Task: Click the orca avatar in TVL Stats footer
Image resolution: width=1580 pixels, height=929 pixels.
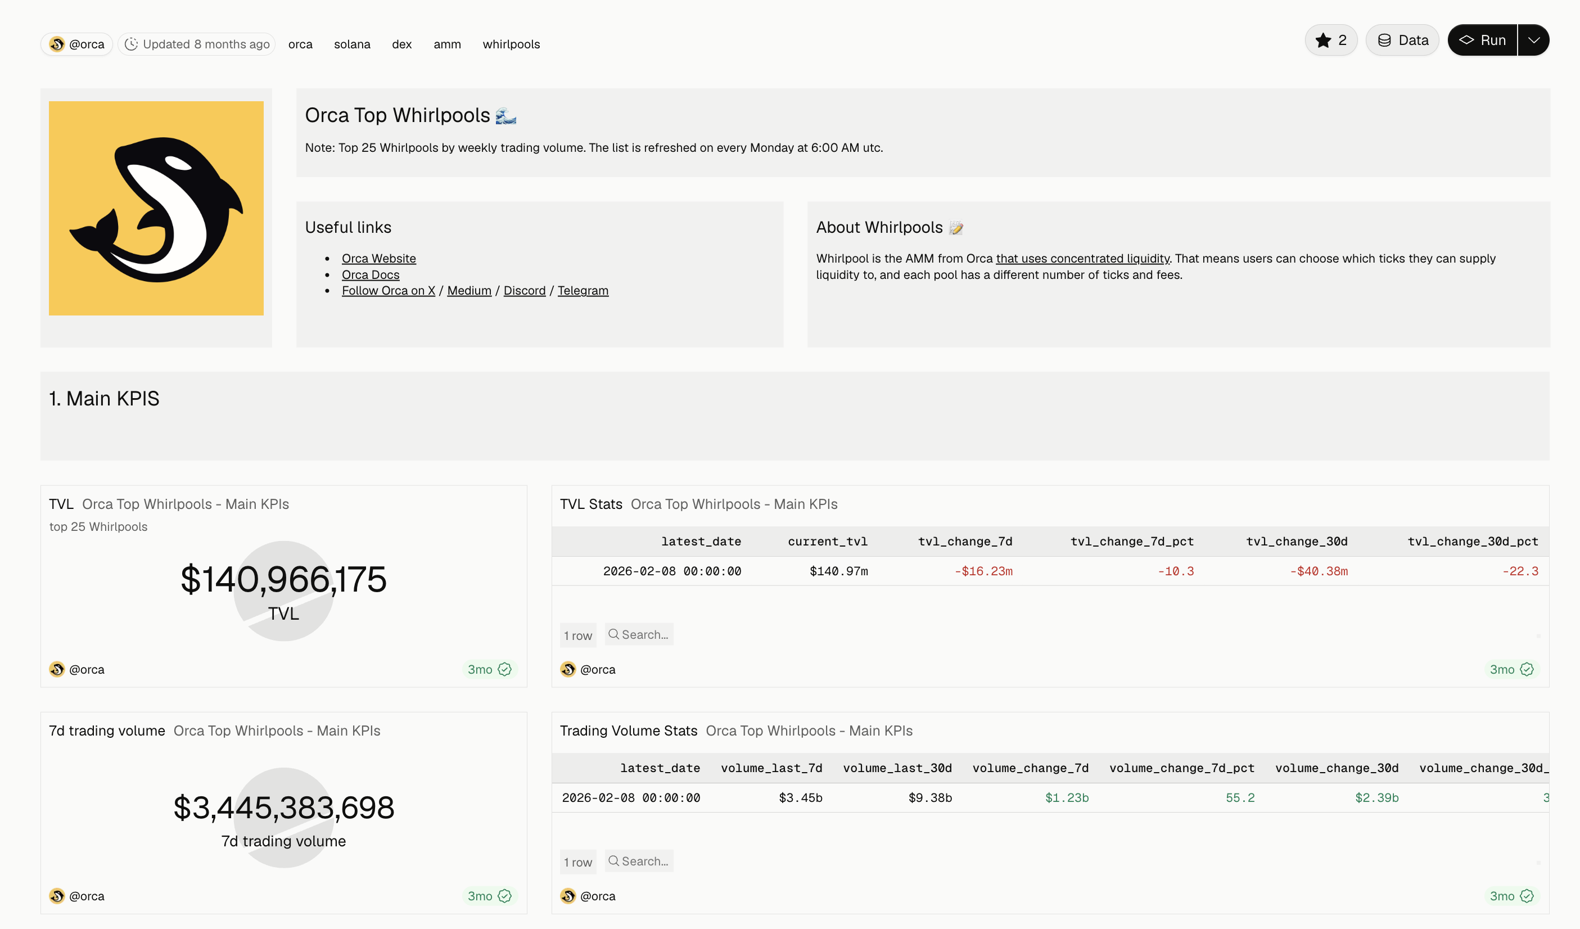Action: [x=568, y=670]
